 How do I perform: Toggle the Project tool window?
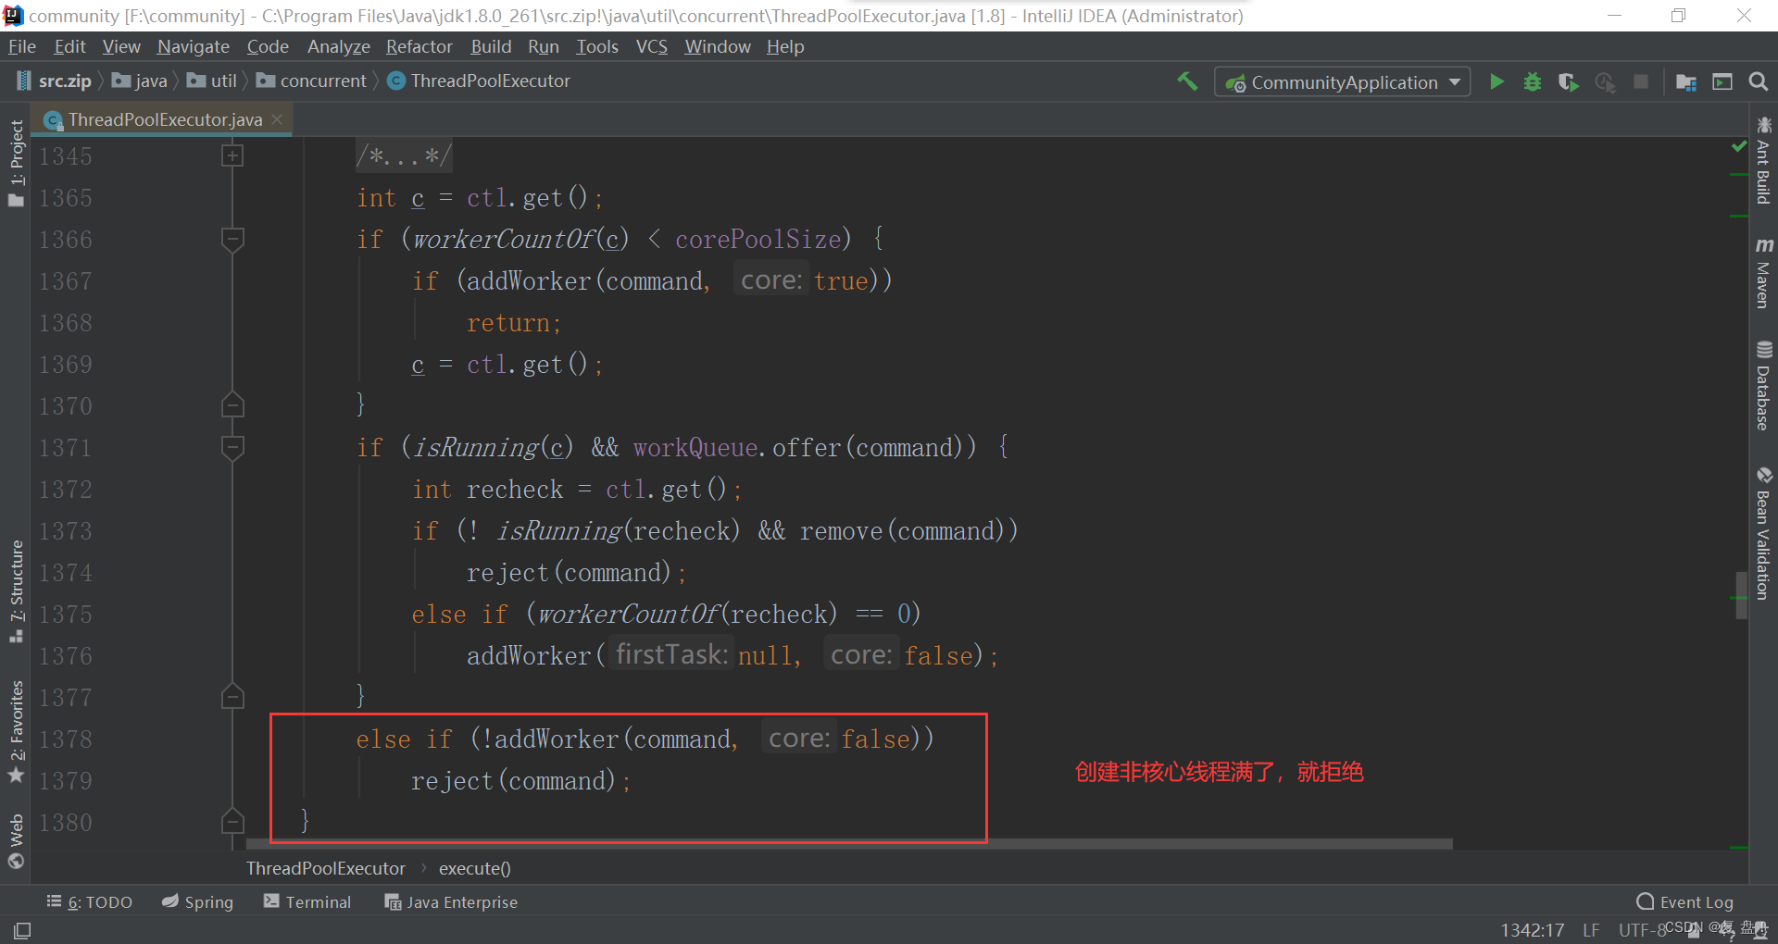(x=16, y=164)
